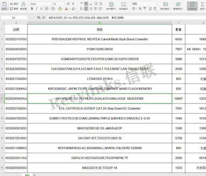Image resolution: width=206 pixels, height=176 pixels.
Task: Click the Copy icon
Action: click(11, 9)
